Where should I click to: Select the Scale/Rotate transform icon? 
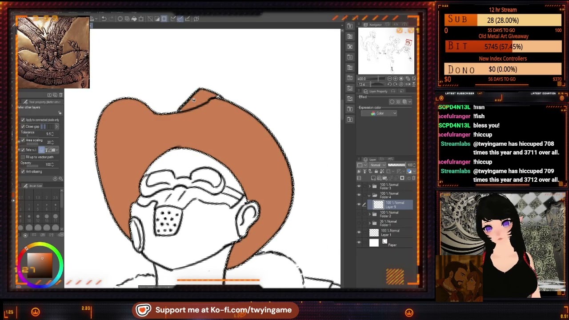[141, 19]
